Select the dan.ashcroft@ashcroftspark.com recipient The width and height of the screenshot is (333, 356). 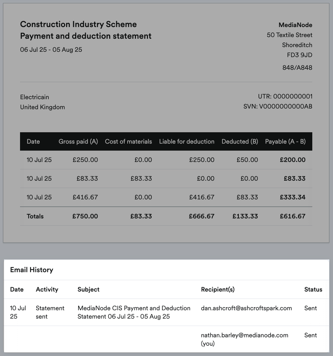click(246, 308)
